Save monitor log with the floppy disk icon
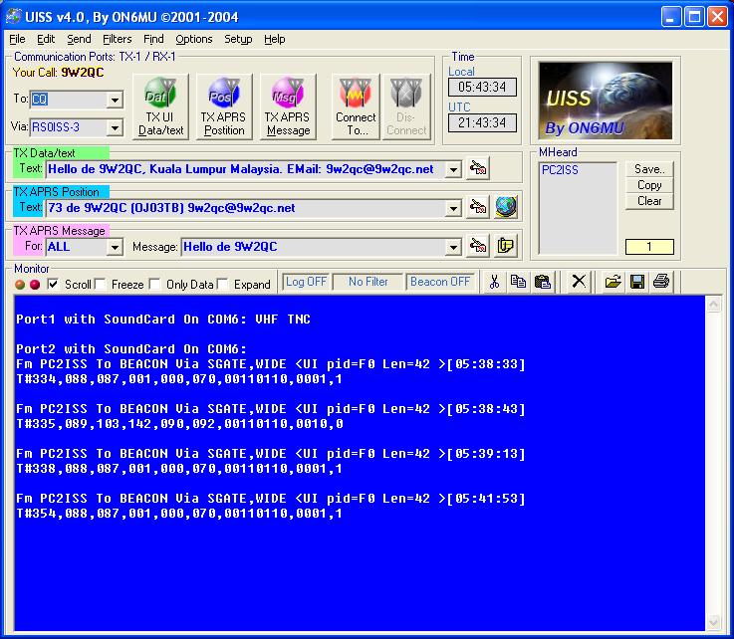 (x=637, y=282)
